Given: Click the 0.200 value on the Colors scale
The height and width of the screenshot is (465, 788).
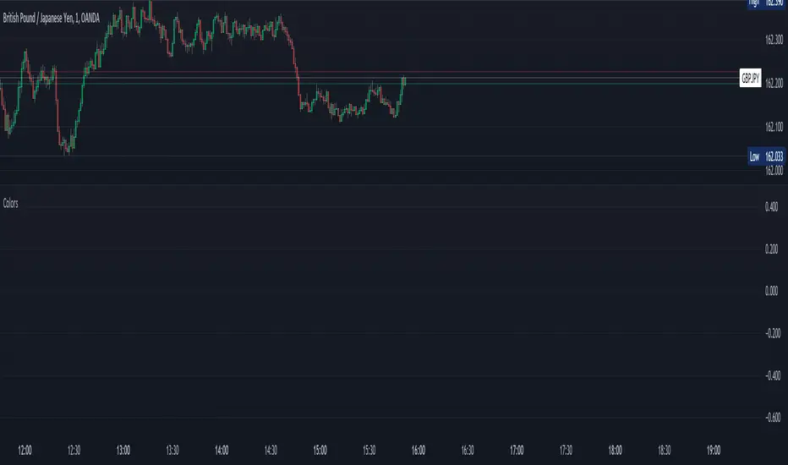Looking at the screenshot, I should 771,249.
